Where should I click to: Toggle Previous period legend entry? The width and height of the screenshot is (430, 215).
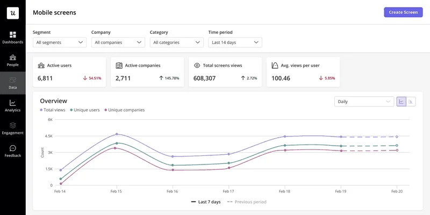pos(247,202)
